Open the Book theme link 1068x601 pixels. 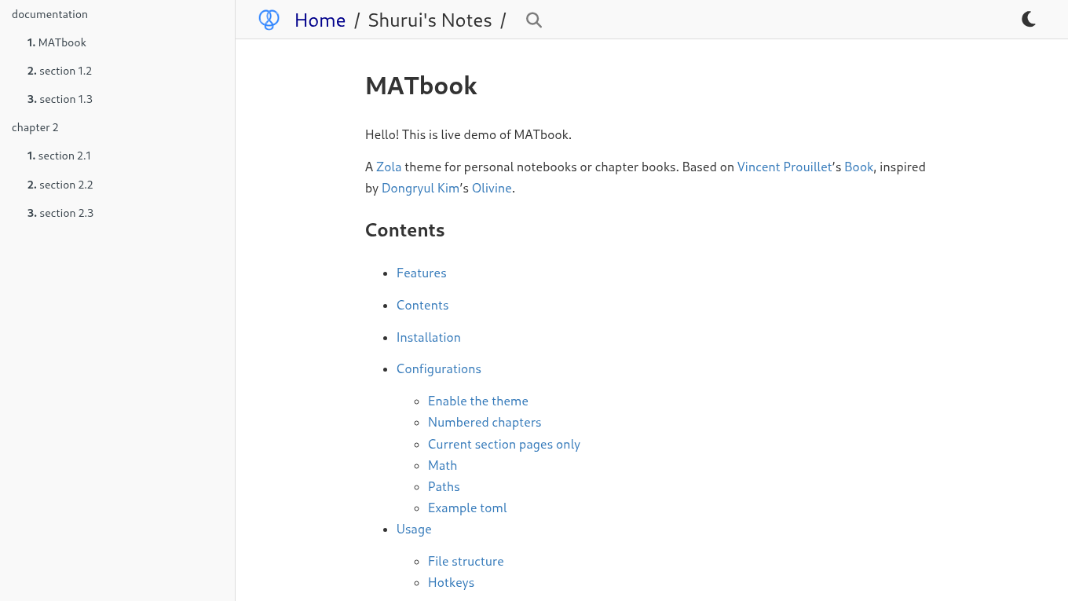point(858,167)
